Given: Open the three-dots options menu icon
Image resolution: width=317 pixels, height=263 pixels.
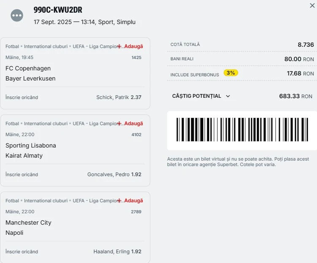Looking at the screenshot, I should tap(17, 15).
